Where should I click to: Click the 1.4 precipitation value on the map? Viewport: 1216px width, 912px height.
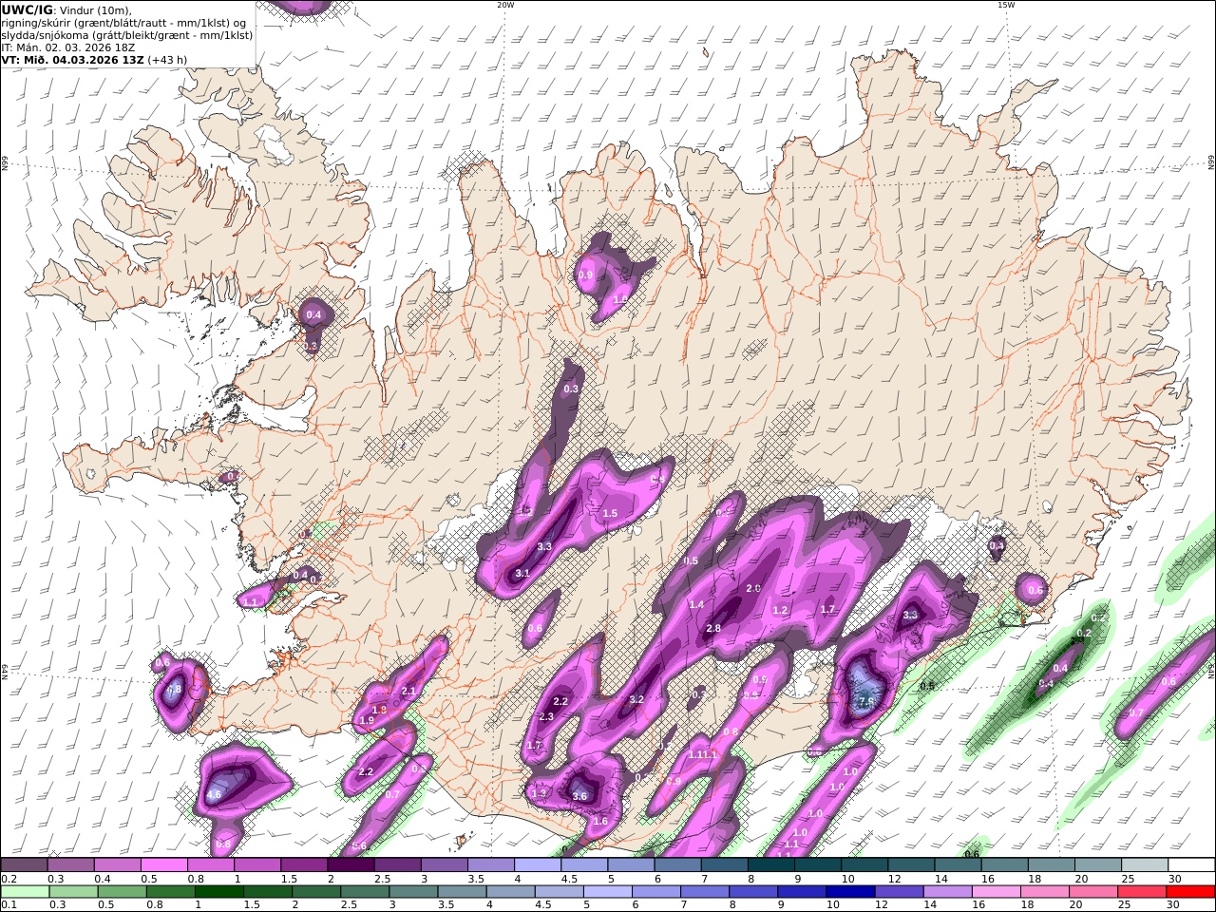click(x=696, y=605)
